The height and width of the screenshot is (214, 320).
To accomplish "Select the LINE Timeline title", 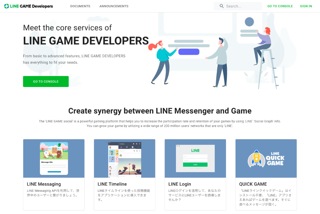I will (112, 184).
